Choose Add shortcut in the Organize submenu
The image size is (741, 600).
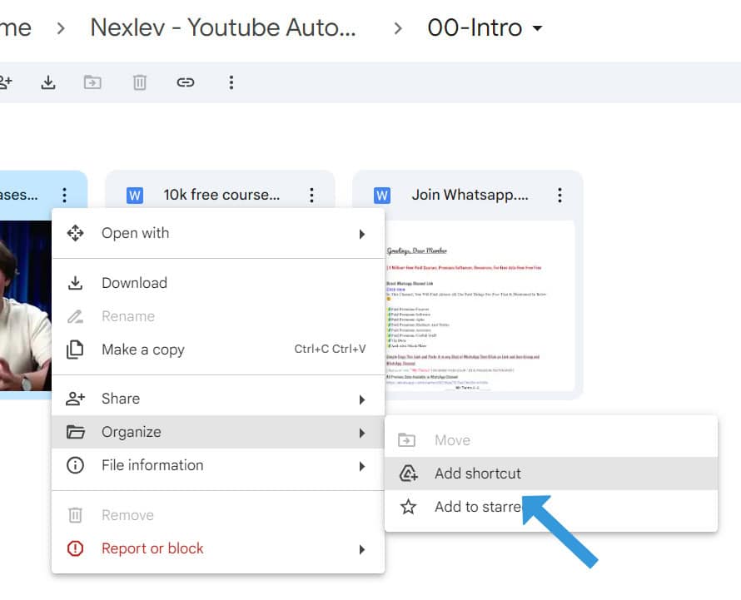click(x=551, y=474)
